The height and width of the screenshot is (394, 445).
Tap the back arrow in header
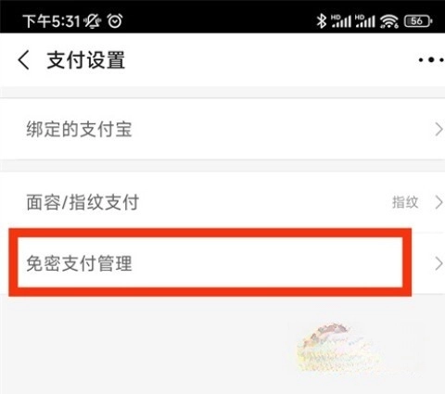coord(24,60)
